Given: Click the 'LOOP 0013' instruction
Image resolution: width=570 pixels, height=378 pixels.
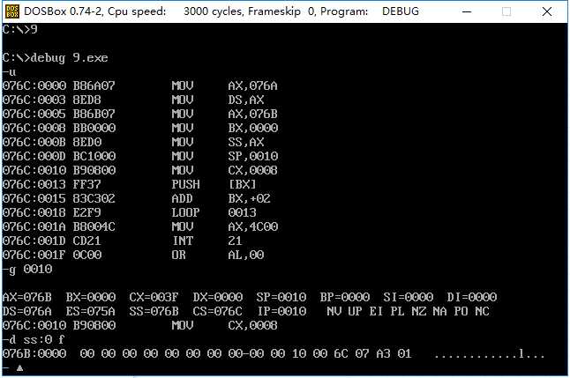Looking at the screenshot, I should tap(214, 212).
